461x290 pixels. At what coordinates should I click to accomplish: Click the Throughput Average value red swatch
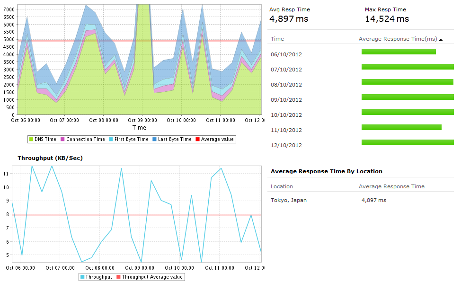(118, 277)
